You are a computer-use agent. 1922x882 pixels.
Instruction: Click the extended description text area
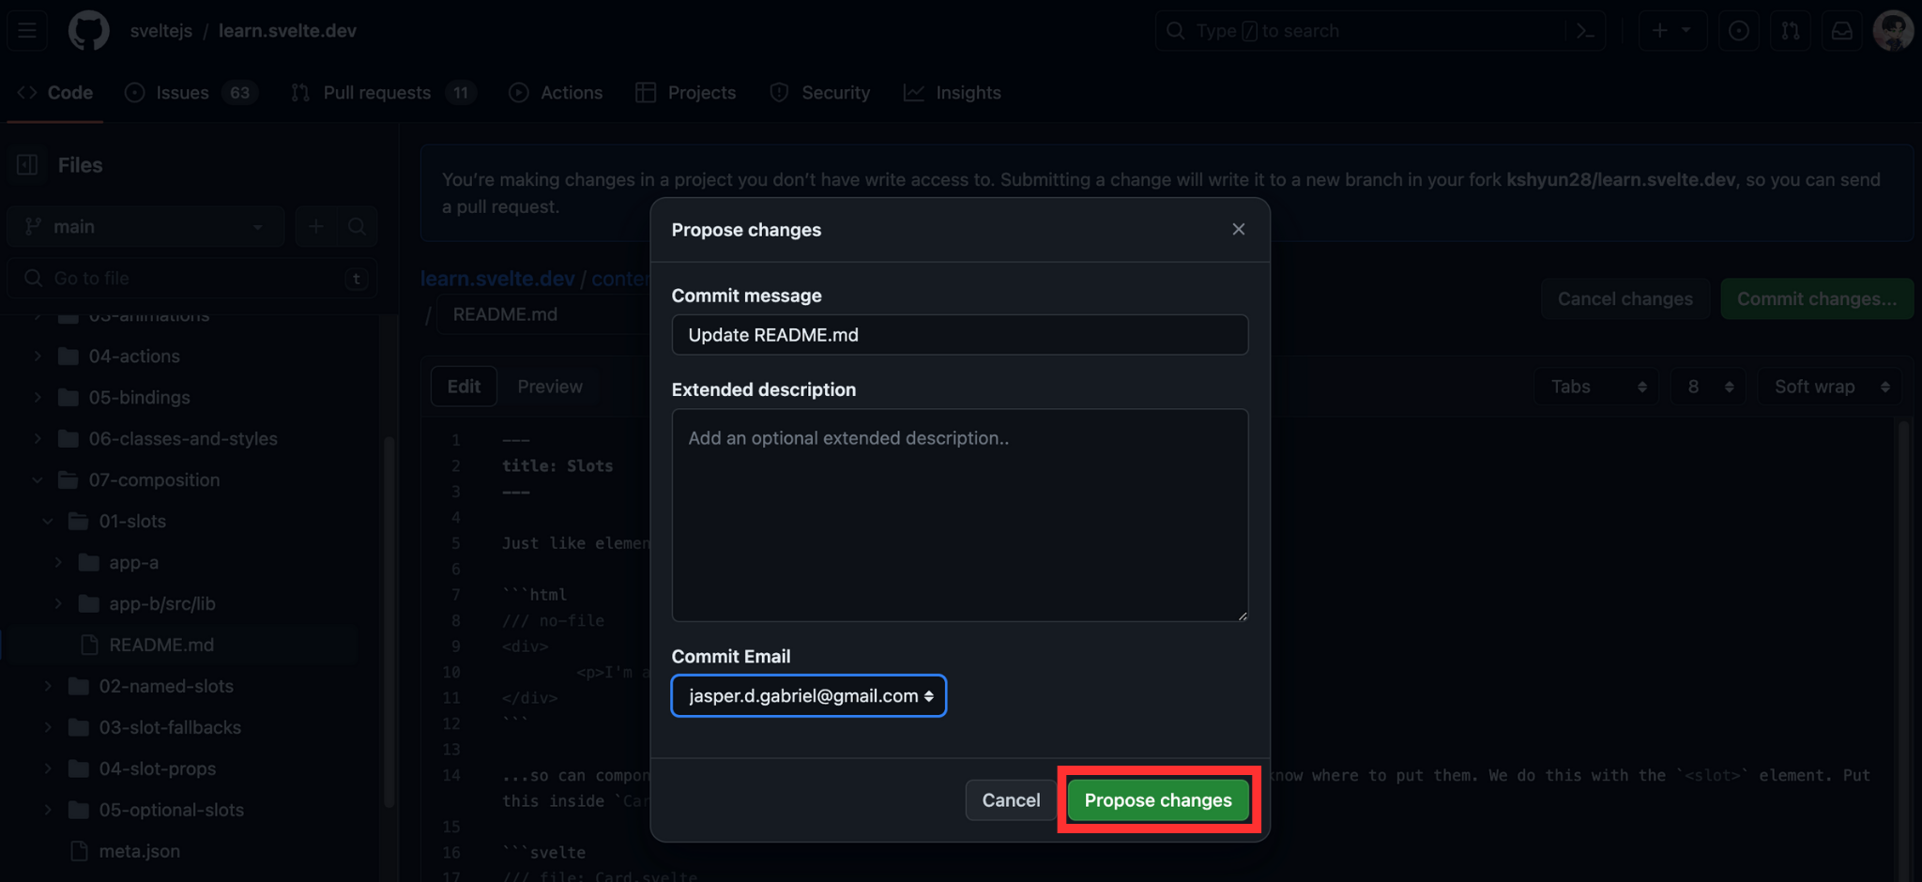coord(959,514)
